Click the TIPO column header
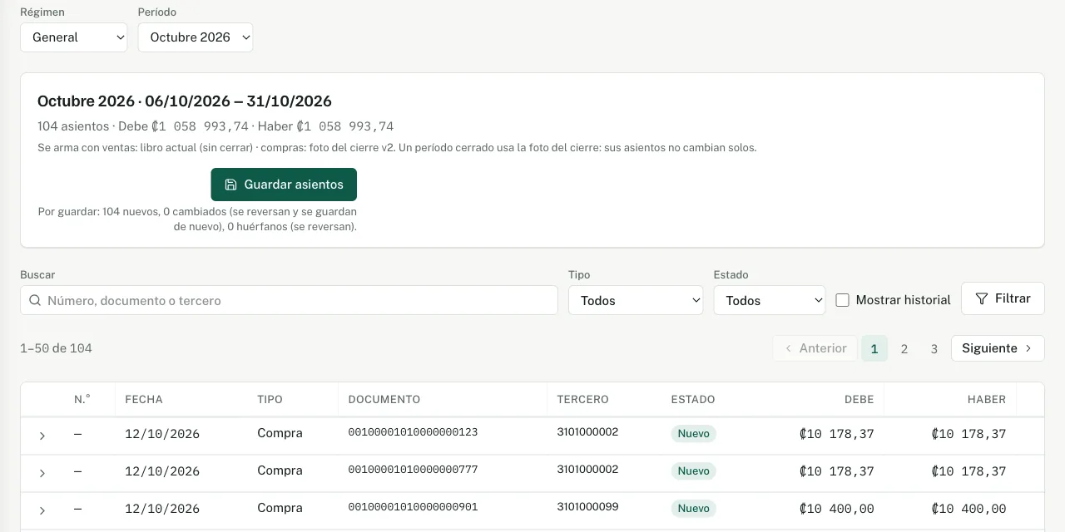The width and height of the screenshot is (1065, 532). point(270,400)
